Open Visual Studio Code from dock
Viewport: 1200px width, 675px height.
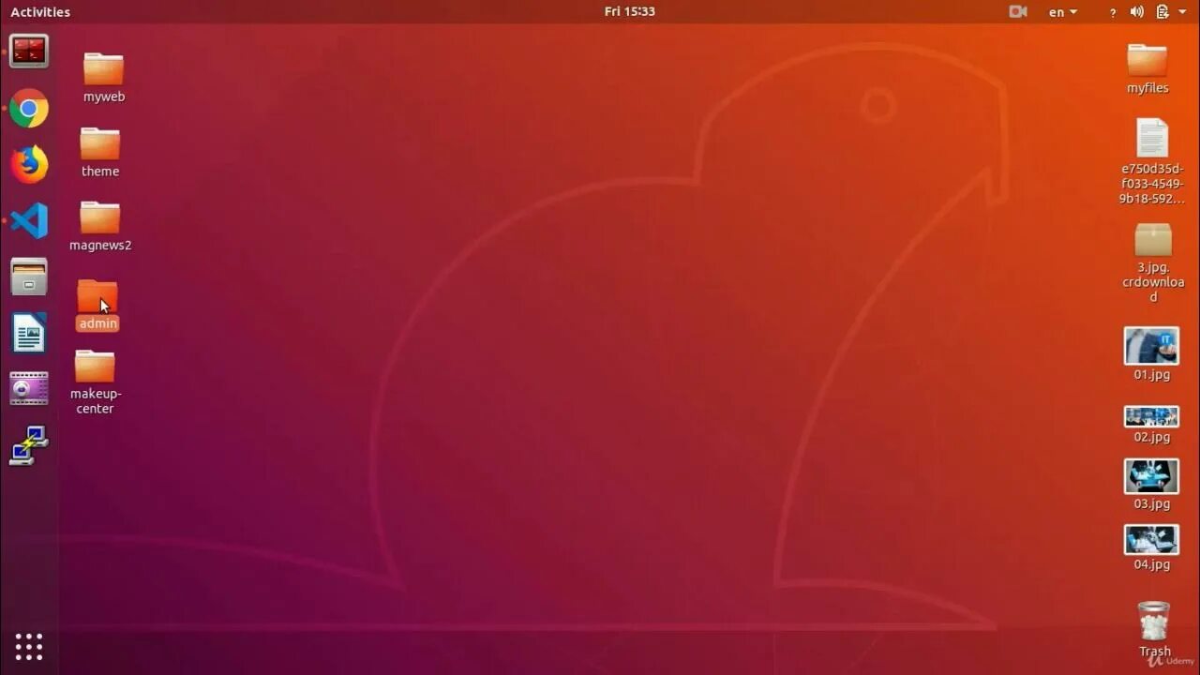[29, 221]
